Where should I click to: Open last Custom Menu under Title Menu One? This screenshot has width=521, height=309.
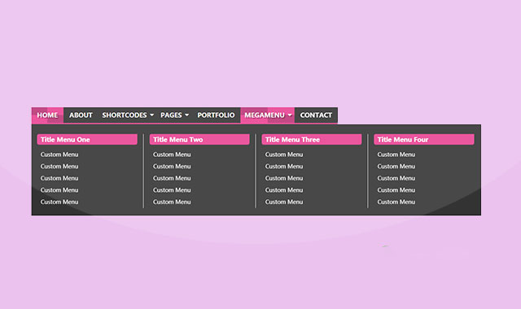click(x=59, y=202)
